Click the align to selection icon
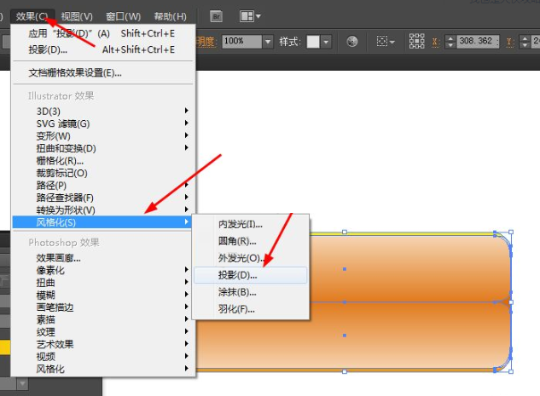The image size is (540, 396). (382, 42)
